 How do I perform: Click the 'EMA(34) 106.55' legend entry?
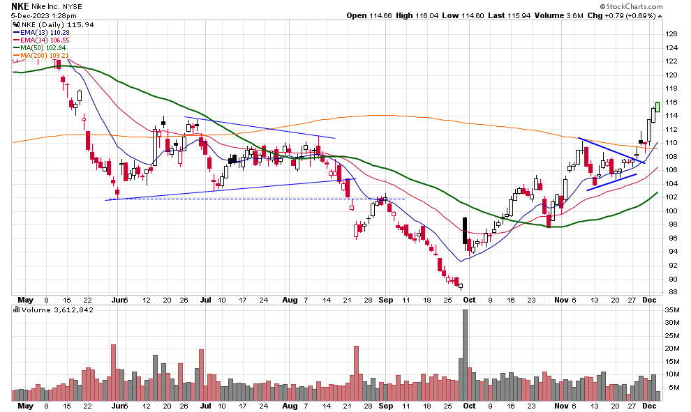click(45, 40)
